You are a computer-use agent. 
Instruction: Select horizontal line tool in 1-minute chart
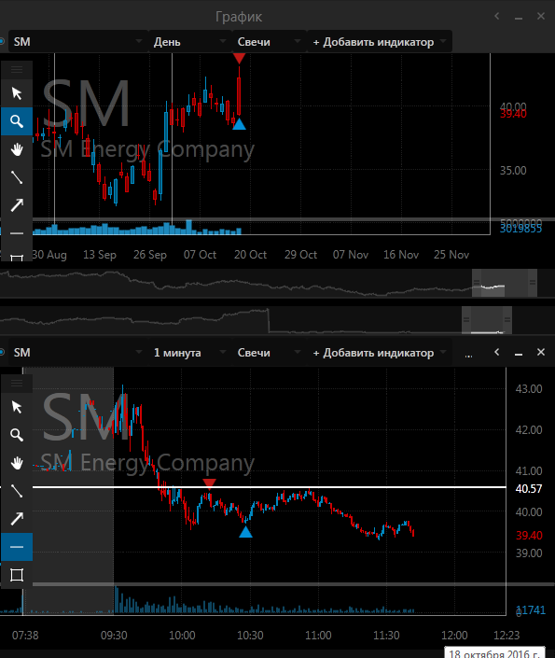(17, 547)
